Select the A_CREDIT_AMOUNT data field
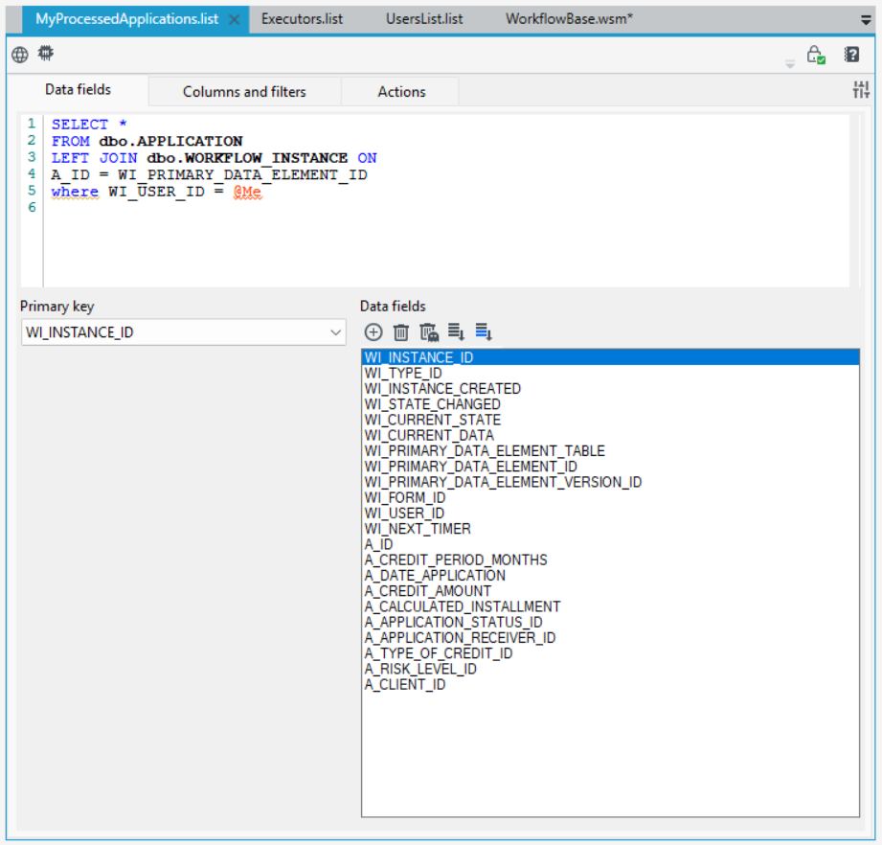 pos(610,591)
